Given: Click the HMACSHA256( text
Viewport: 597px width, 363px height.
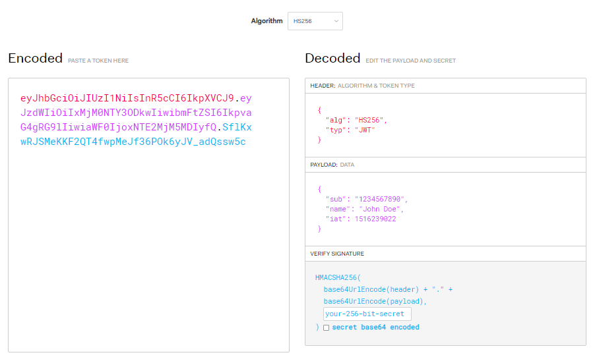Looking at the screenshot, I should click(x=338, y=277).
